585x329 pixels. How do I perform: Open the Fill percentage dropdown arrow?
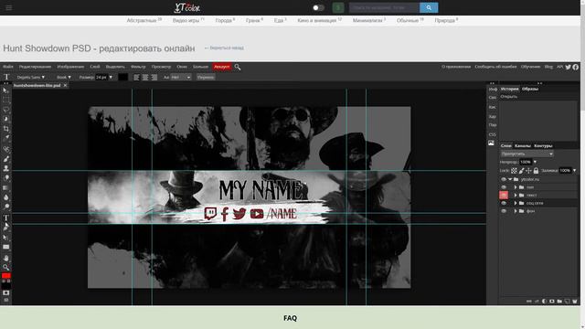click(x=574, y=171)
